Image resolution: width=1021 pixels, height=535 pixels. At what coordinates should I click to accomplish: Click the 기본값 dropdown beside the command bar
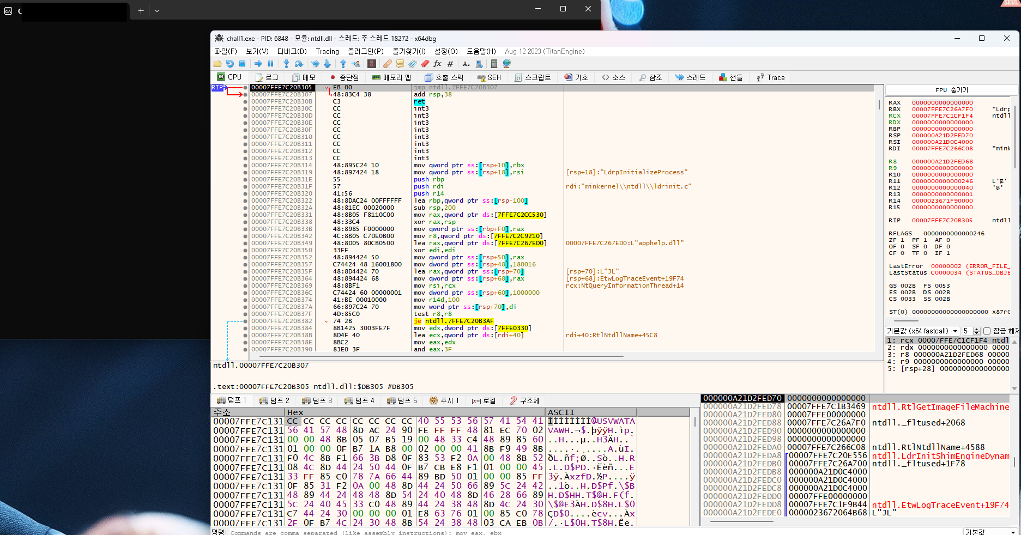pos(990,532)
